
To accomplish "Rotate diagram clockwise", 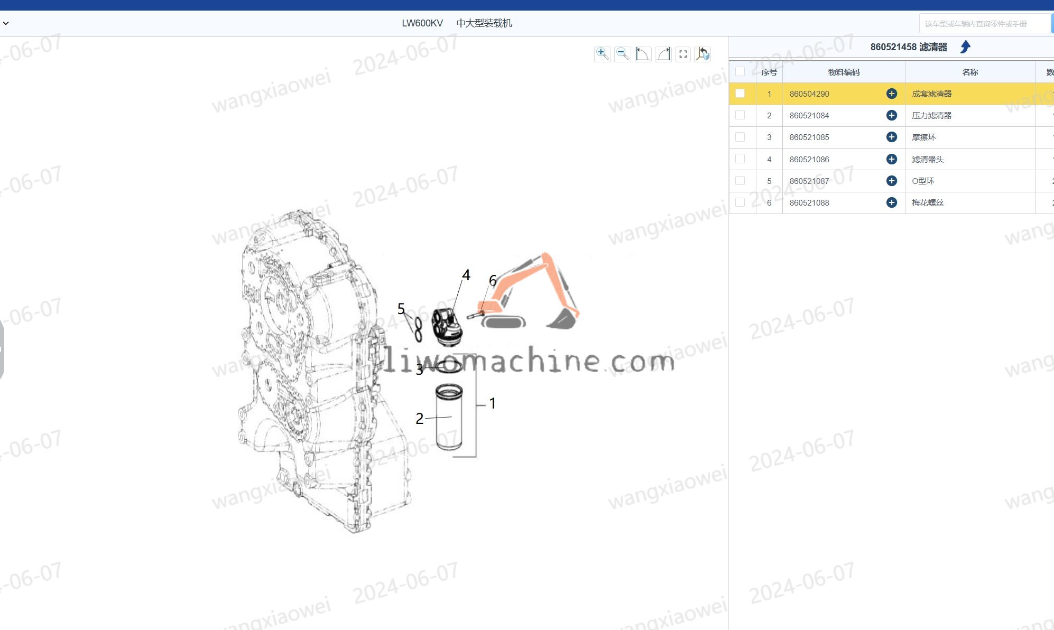I will [x=663, y=54].
